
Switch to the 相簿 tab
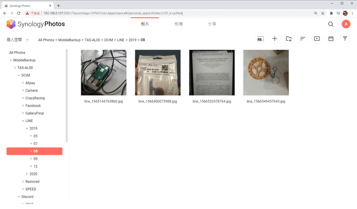pyautogui.click(x=178, y=24)
